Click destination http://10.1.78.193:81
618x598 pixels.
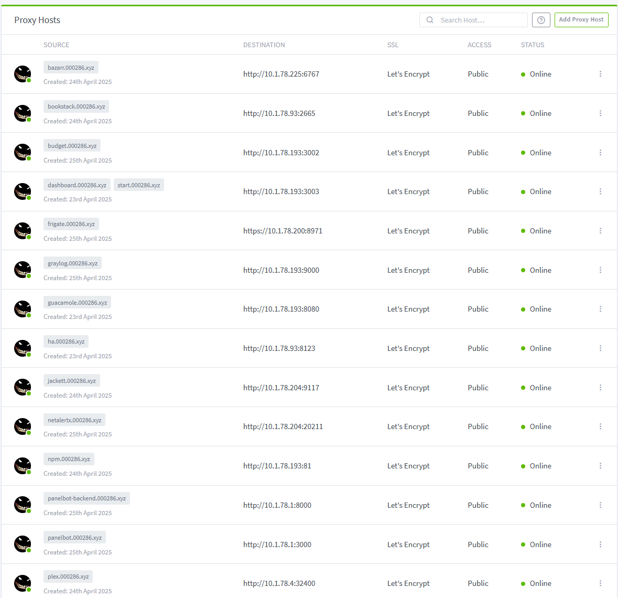point(277,466)
